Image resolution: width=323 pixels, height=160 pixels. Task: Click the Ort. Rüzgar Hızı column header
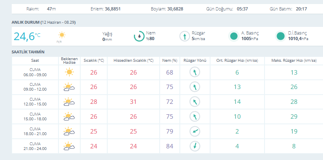[237, 61]
